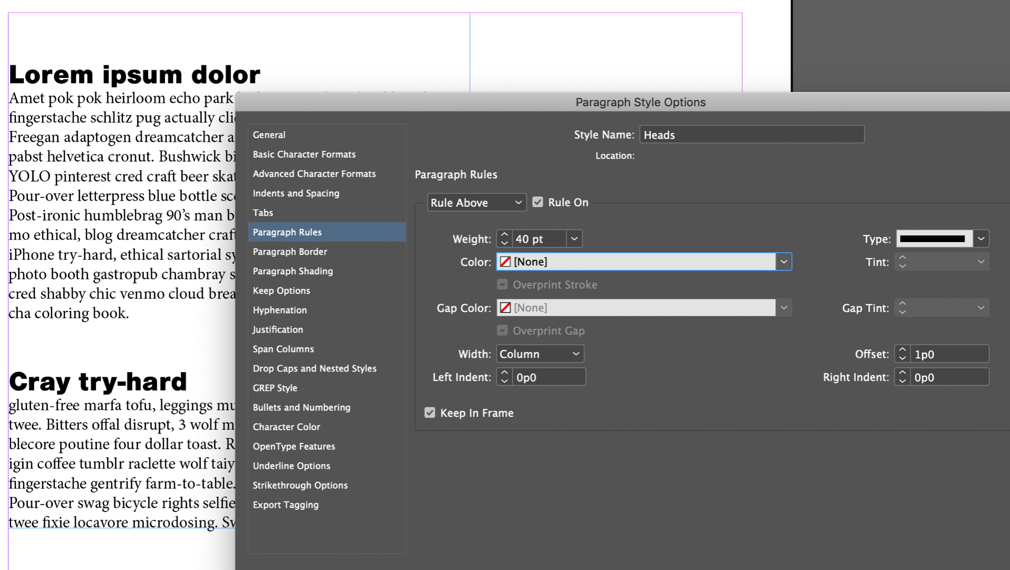Go to Paragraph Shading section
Viewport: 1010px width, 570px height.
point(327,271)
